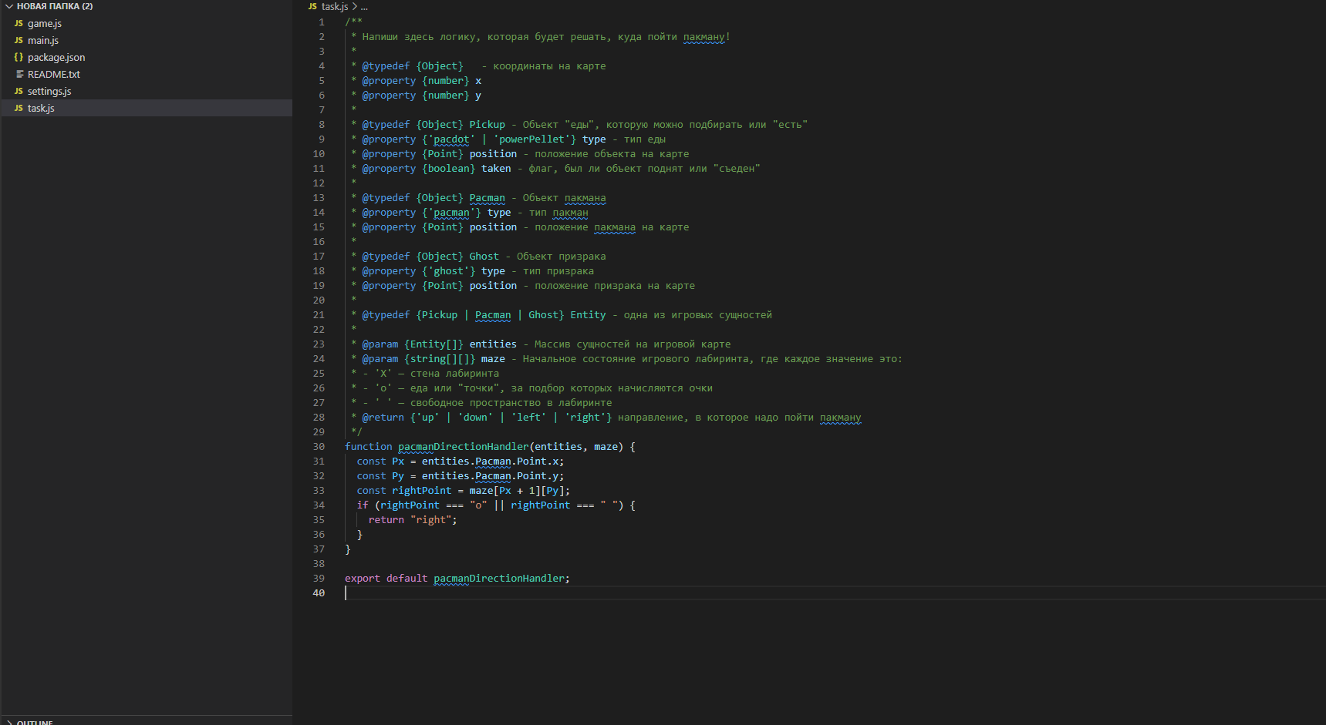Open settings.js file
The width and height of the screenshot is (1326, 725).
(146, 91)
